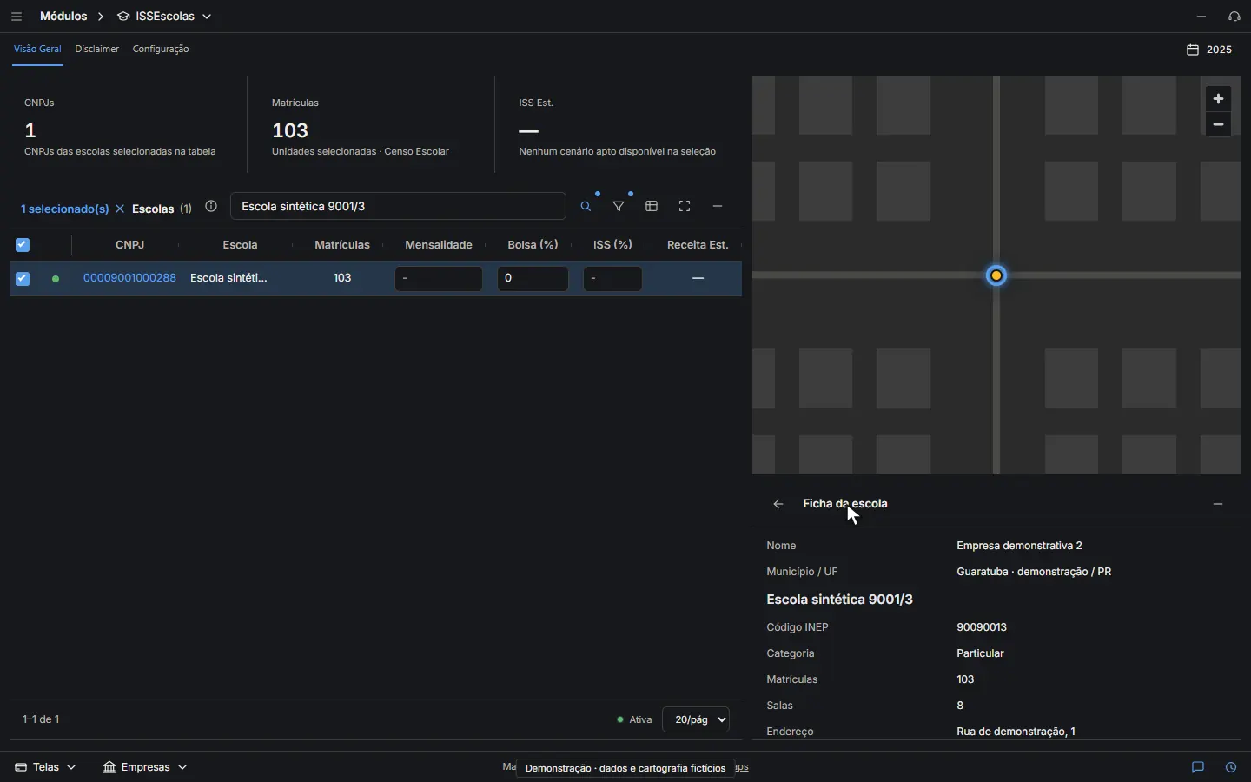
Task: Collapse the schools table panel
Action: [x=718, y=207]
